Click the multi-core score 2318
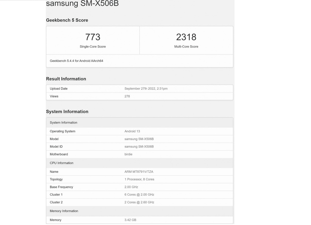 tap(186, 37)
